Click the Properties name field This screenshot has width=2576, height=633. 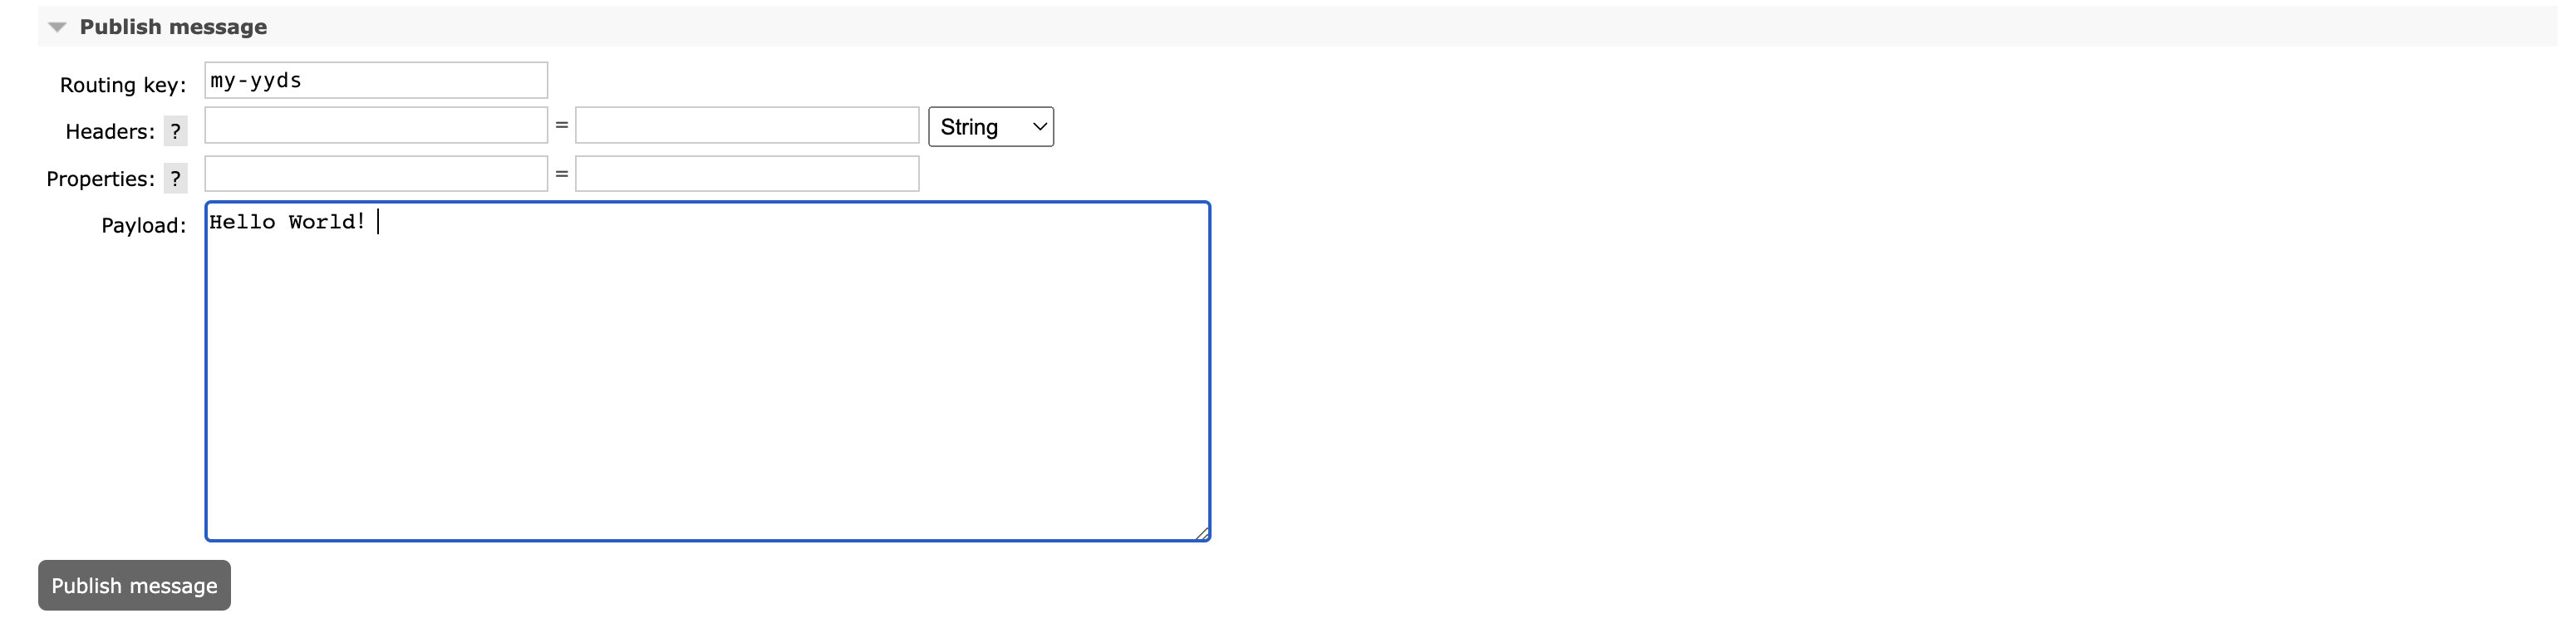pos(375,173)
